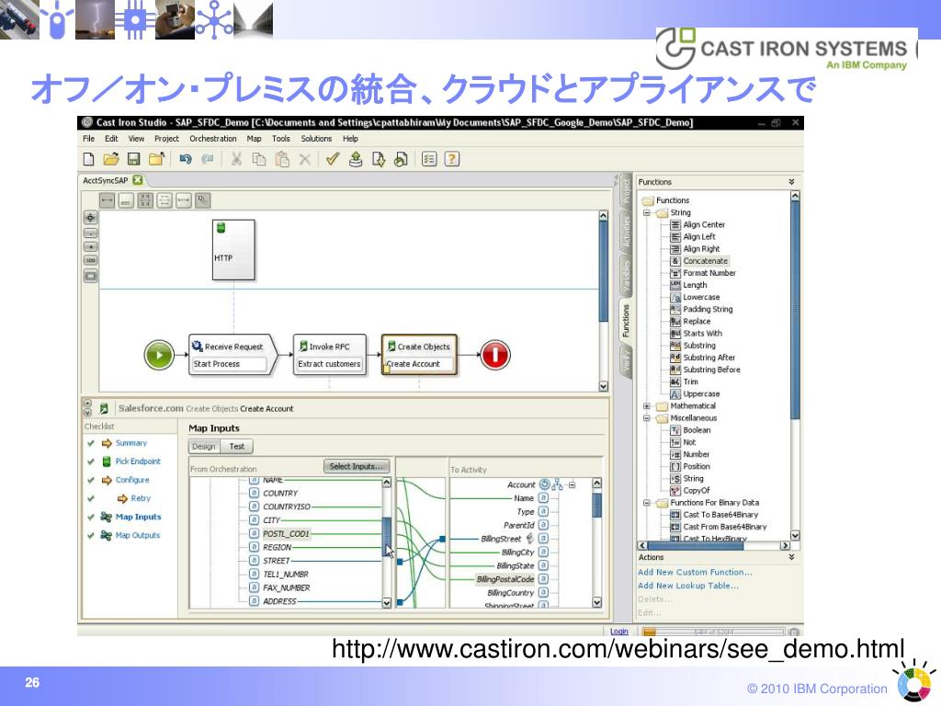
Task: Switch to the Design tab
Action: [203, 446]
